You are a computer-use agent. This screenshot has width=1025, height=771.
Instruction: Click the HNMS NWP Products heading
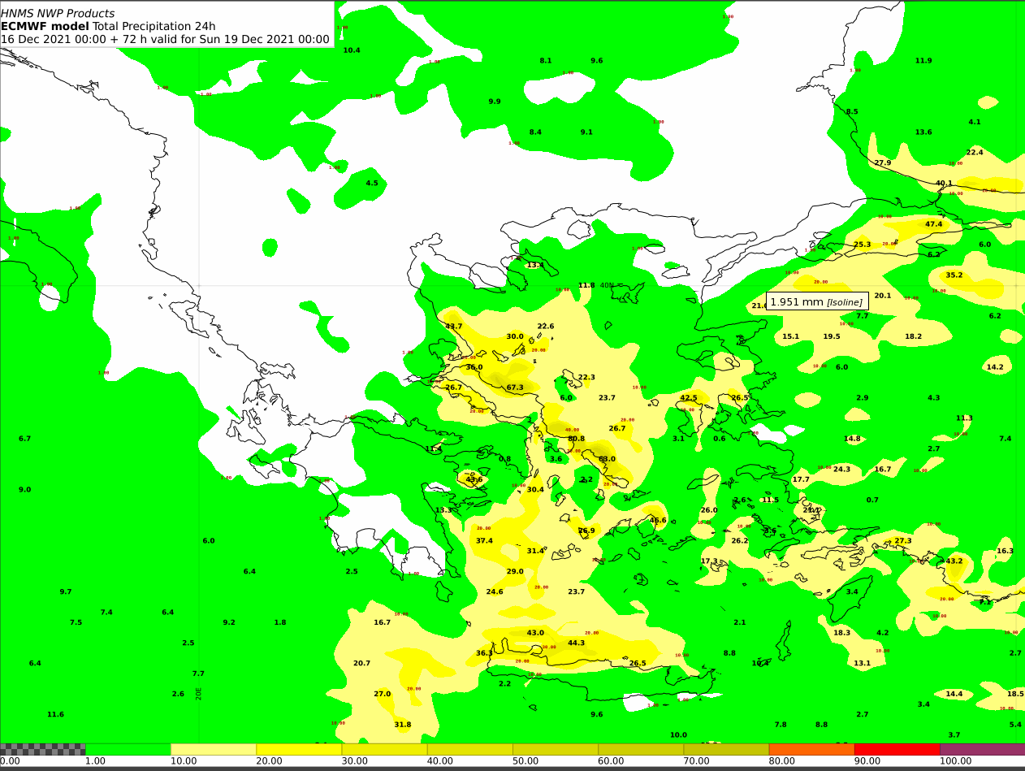58,13
